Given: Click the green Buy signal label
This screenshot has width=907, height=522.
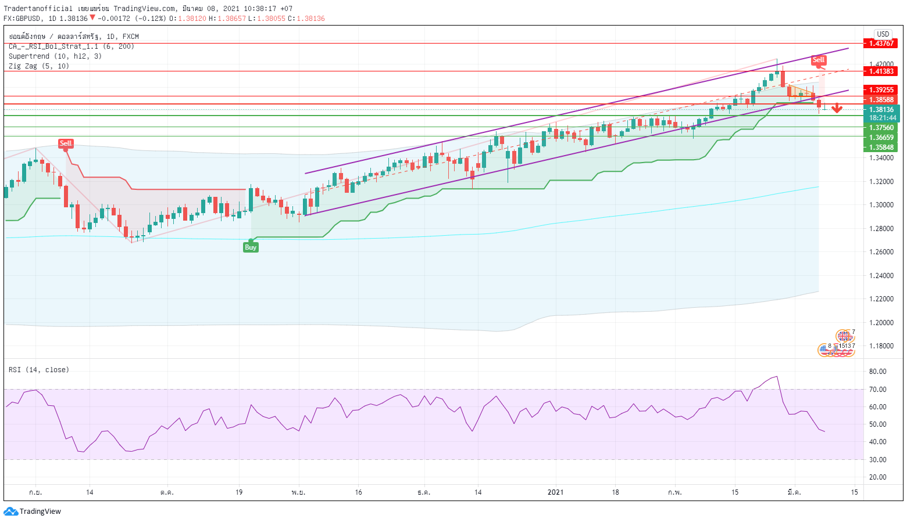Looking at the screenshot, I should [x=251, y=247].
